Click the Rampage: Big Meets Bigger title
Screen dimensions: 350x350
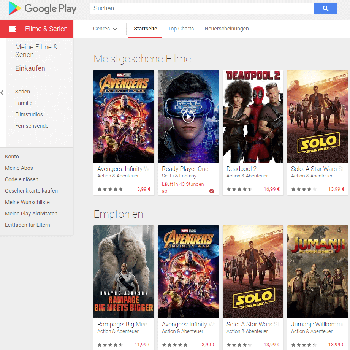coord(123,324)
